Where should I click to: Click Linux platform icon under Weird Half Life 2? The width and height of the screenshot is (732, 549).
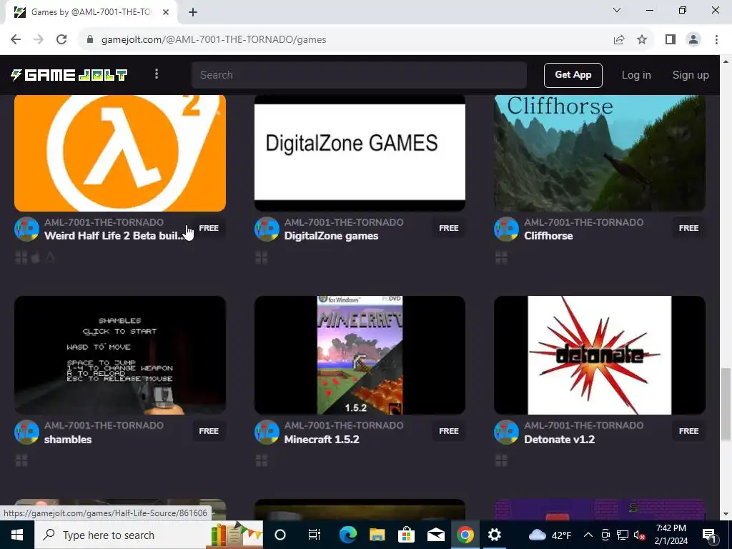[x=50, y=257]
